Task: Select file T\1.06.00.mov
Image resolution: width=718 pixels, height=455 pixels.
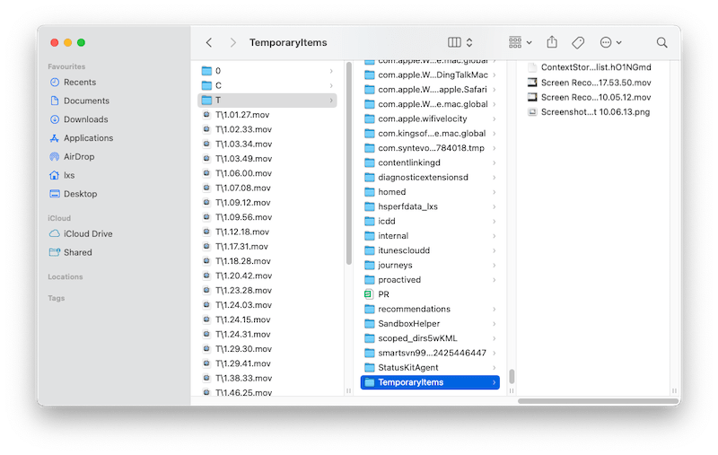Action: coord(267,173)
